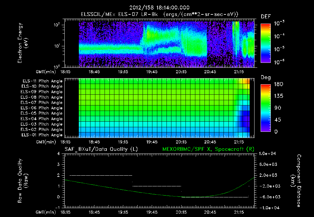Viewport: 314px width, 217px height.
Task: Click 20:45 on the pitch angle time axis
Action: click(210, 142)
